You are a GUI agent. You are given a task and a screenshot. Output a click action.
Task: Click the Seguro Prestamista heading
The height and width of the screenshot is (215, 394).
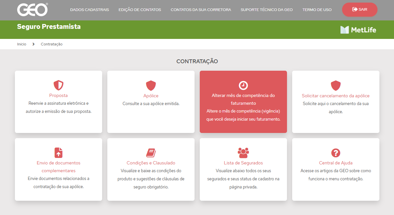pyautogui.click(x=49, y=27)
